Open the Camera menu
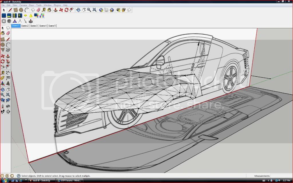This screenshot has height=183, width=293. click(x=23, y=5)
